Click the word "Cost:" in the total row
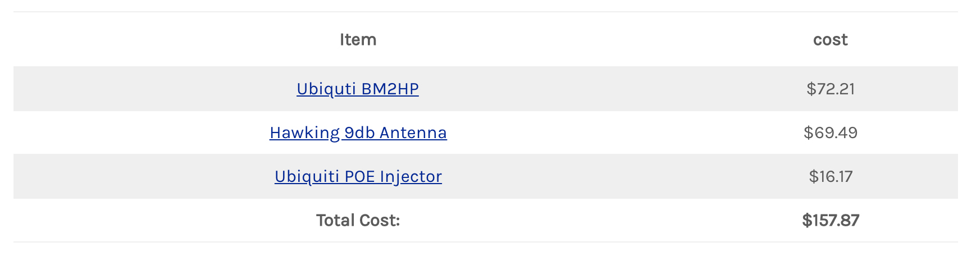The width and height of the screenshot is (976, 265). click(379, 220)
